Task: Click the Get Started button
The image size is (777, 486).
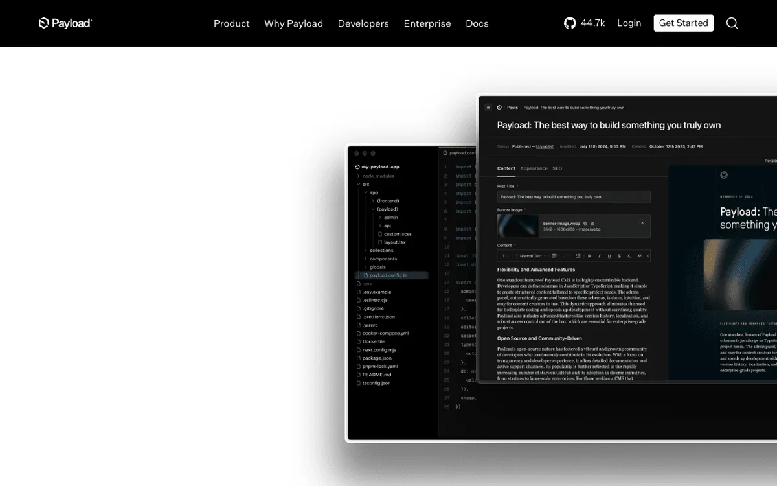Action: tap(684, 23)
